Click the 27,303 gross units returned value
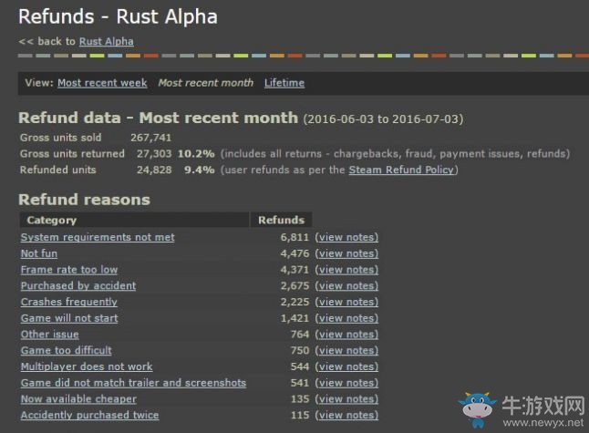This screenshot has width=589, height=433. point(154,153)
